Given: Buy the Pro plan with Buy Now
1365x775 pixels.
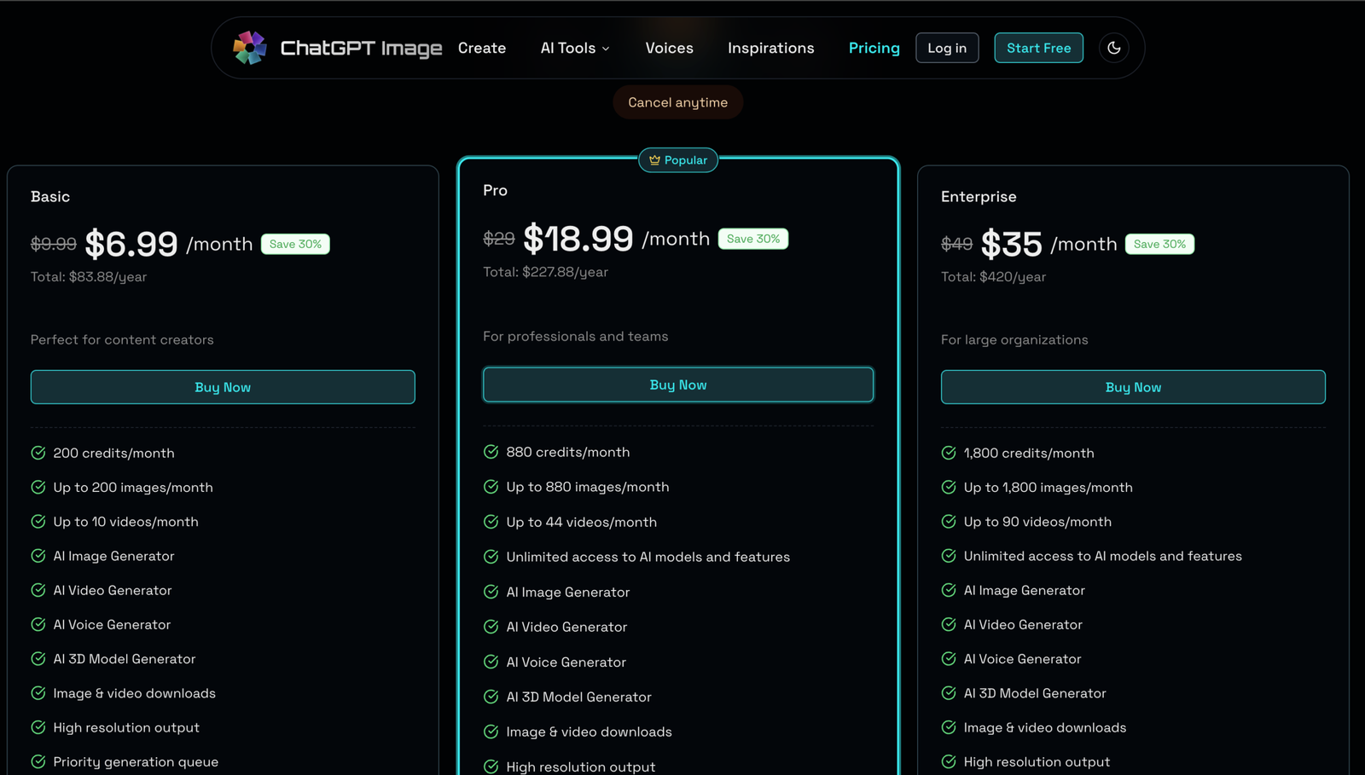Looking at the screenshot, I should 678,385.
